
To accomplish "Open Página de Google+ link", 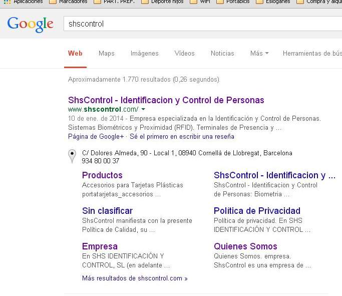I will tap(96, 137).
